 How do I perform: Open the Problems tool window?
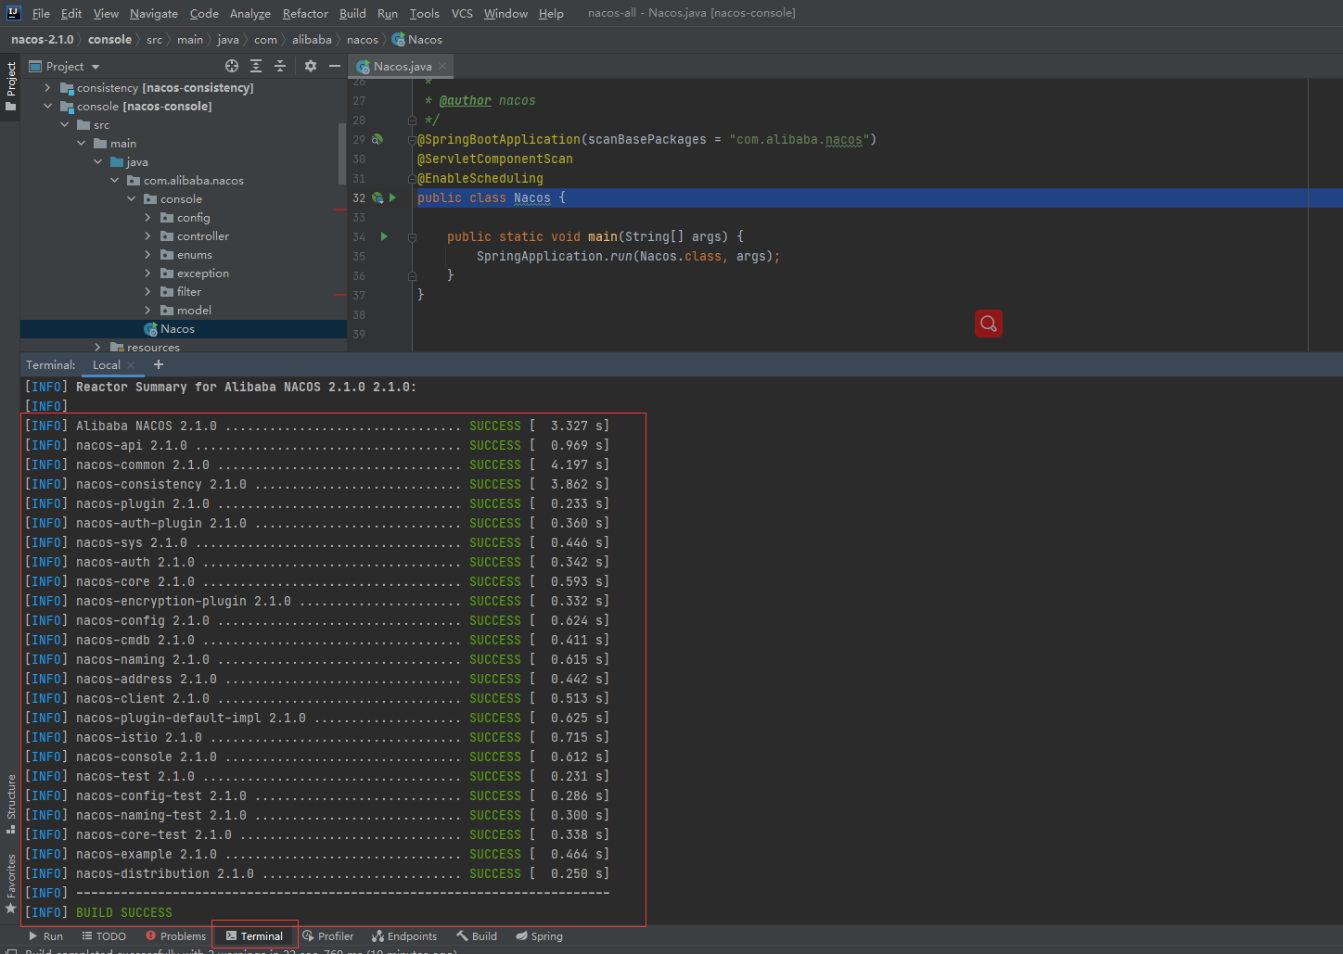[175, 936]
